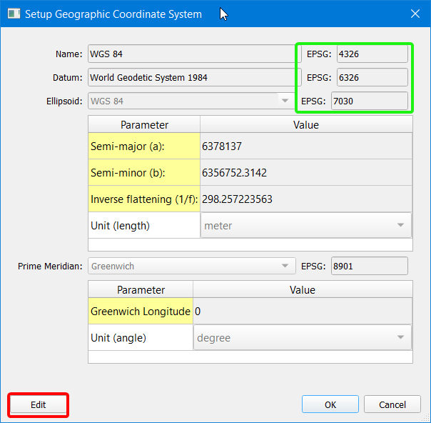Open the Ellipsoid dropdown
The width and height of the screenshot is (431, 423).
[x=191, y=101]
